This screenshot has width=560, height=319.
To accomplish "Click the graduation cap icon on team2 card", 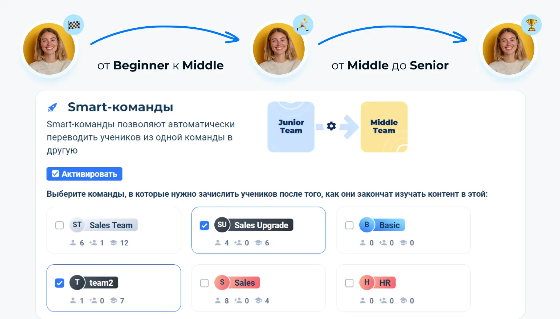I will tap(113, 300).
